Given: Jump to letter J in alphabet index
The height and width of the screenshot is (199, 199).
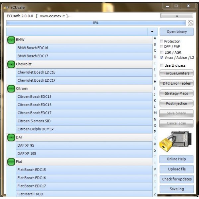Looking at the screenshot, I should [x=155, y=94].
